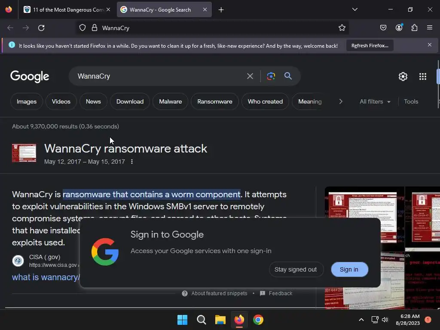Screen dimensions: 440x330
Task: Search by image with Google Lens icon
Action: point(271,76)
